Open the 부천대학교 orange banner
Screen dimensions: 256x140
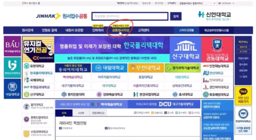tap(146, 68)
